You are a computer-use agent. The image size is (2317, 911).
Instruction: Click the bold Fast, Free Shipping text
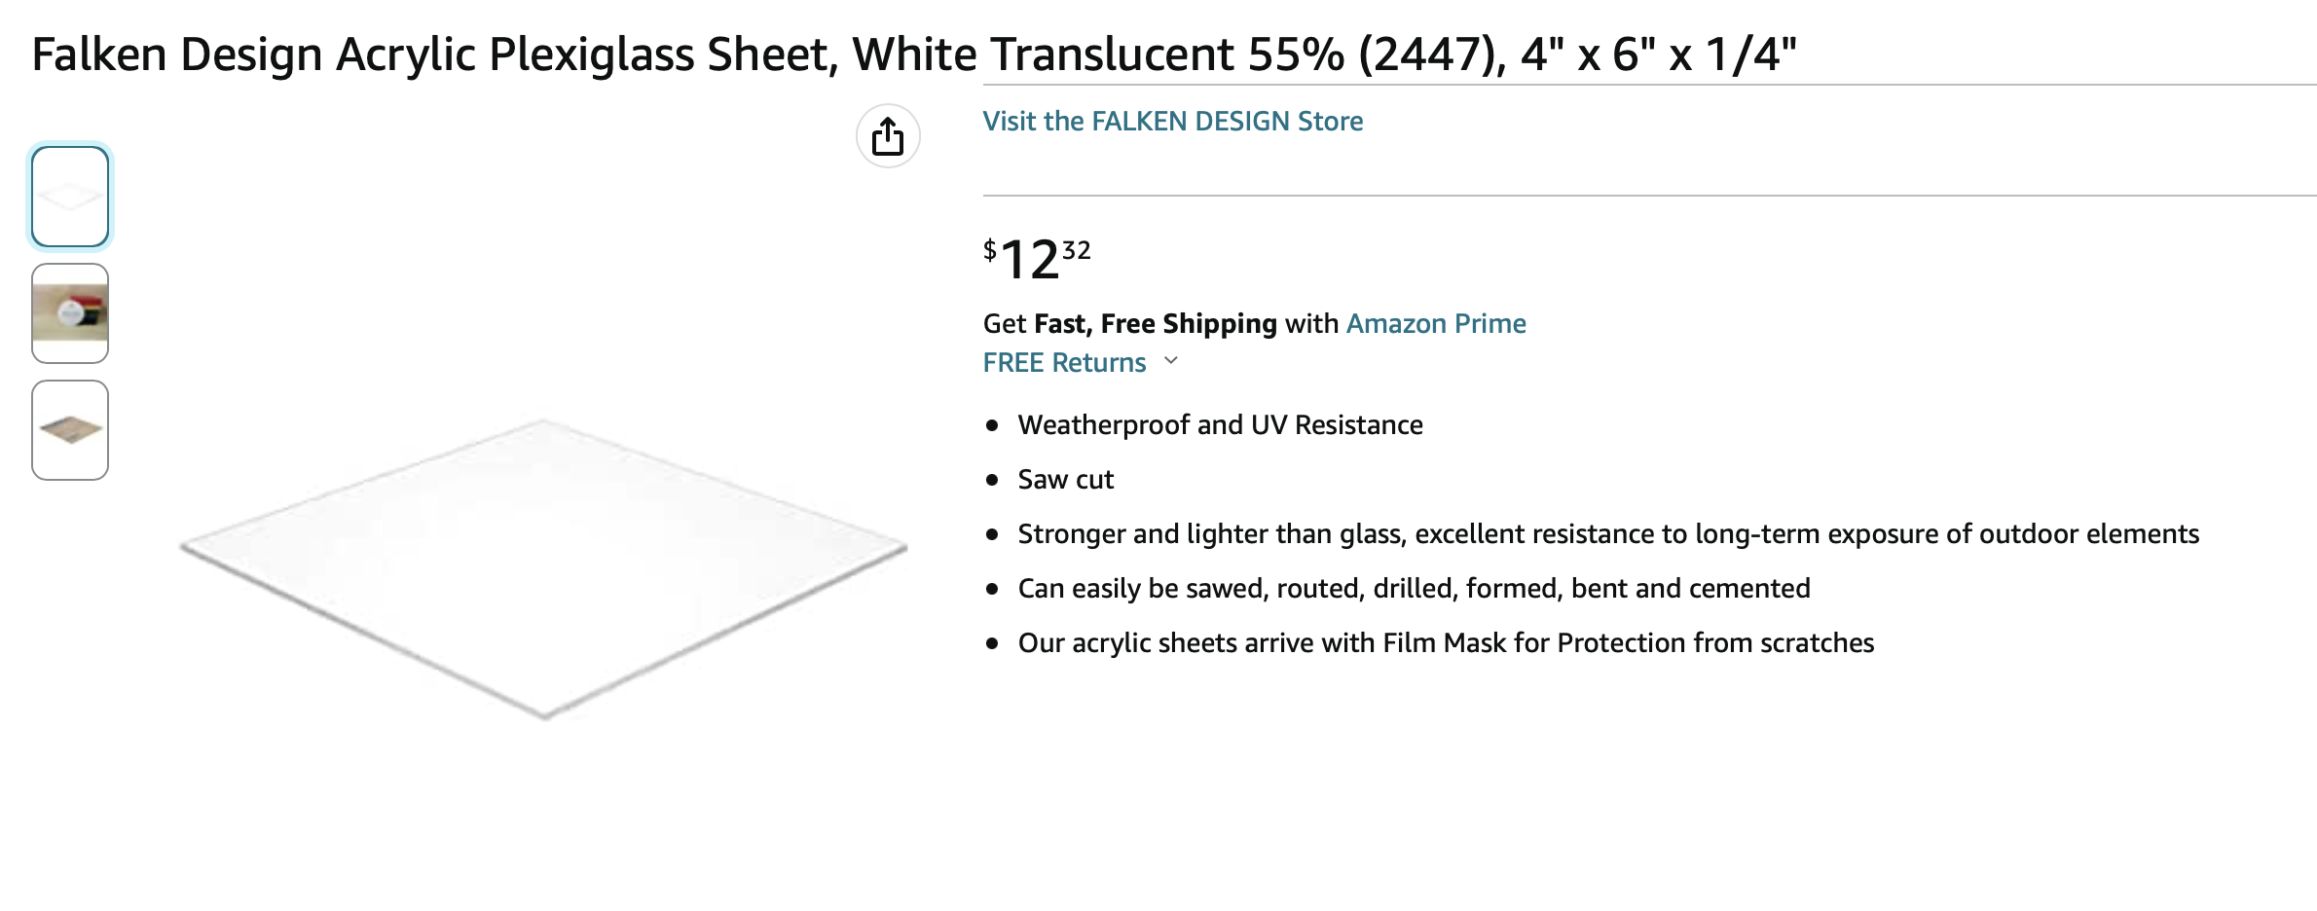[x=1156, y=323]
